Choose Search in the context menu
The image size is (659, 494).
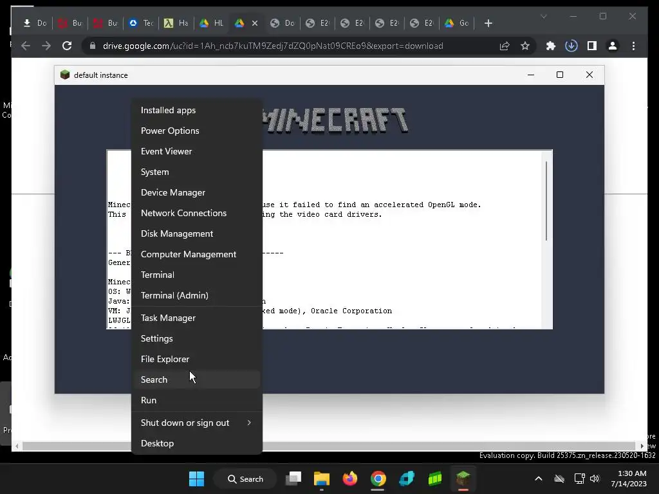tap(196, 380)
